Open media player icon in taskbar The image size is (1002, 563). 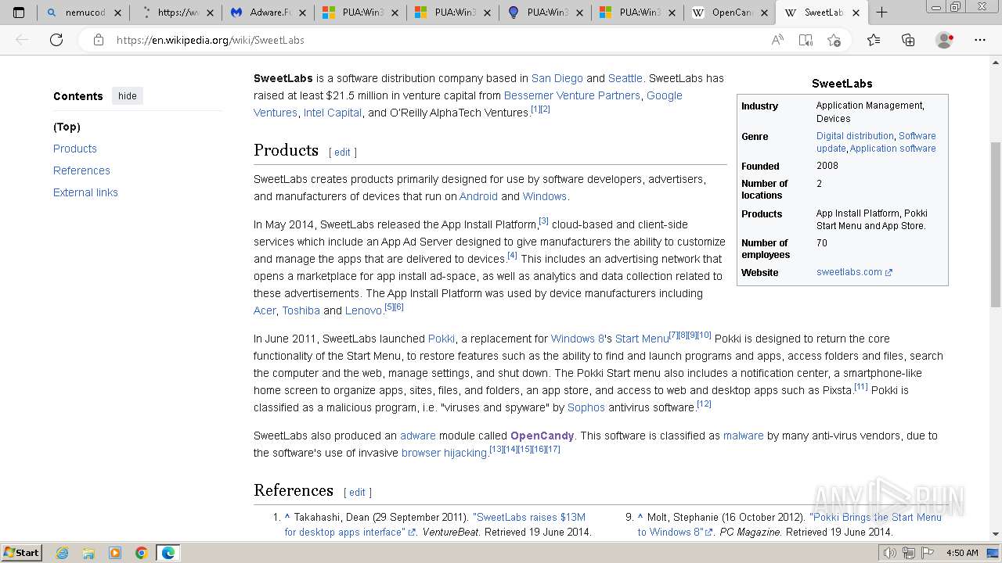pyautogui.click(x=115, y=553)
